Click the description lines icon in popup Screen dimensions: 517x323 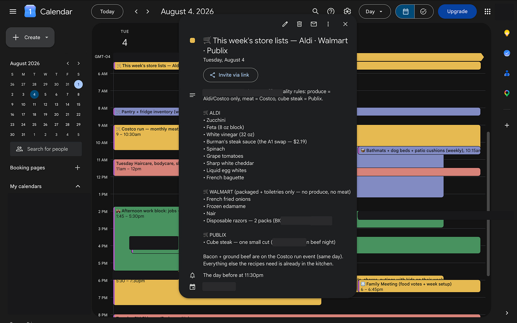pos(192,95)
